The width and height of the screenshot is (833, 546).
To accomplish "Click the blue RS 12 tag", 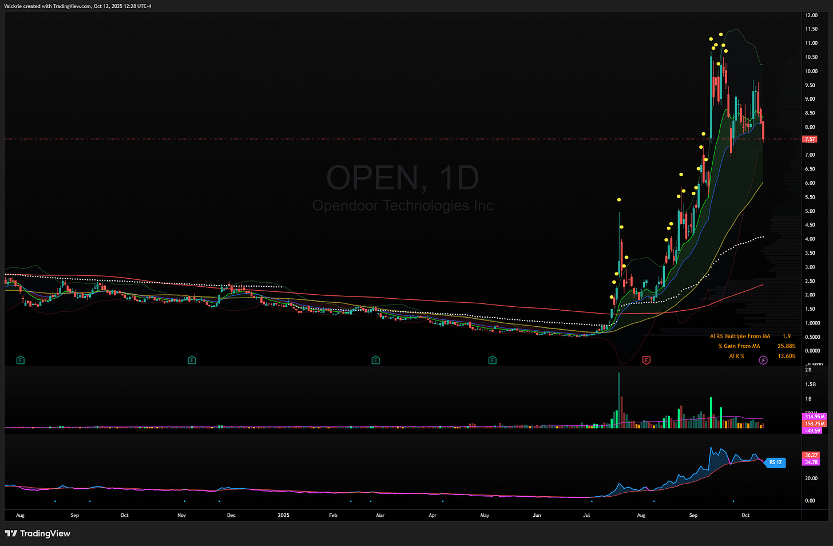I will tap(775, 462).
